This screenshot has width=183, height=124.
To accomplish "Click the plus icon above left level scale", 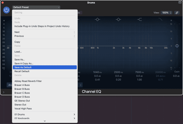I will (4, 20).
